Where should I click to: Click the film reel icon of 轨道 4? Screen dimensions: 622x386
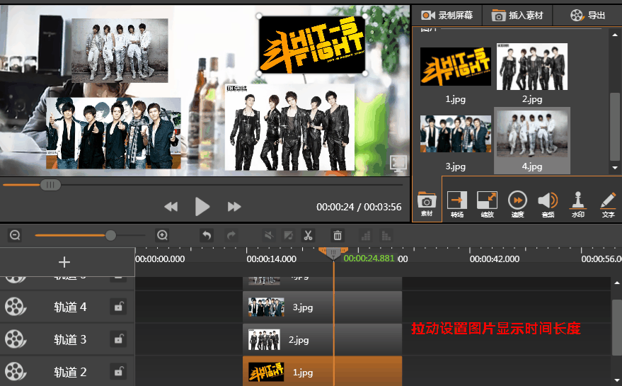[15, 307]
